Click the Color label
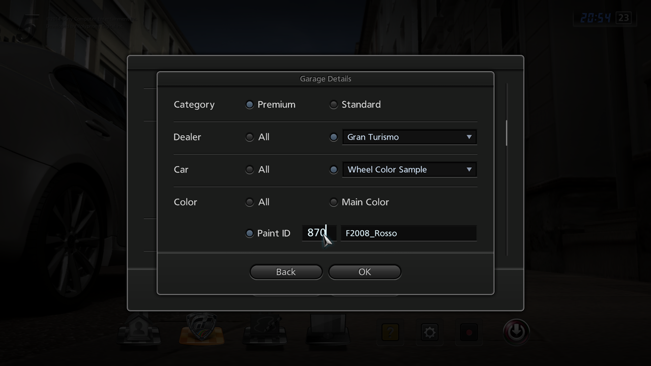Screen dimensions: 651x366 click(185, 202)
